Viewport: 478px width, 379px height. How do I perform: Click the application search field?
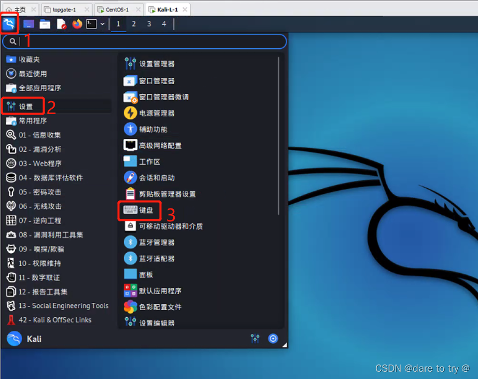click(145, 41)
